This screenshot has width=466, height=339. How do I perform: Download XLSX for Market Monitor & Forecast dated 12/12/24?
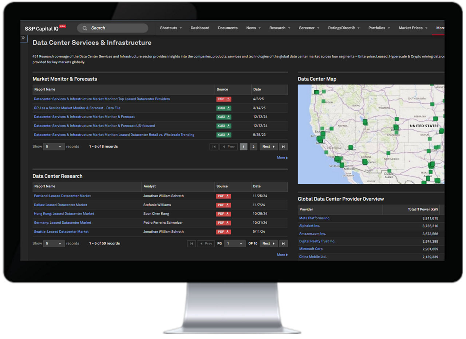point(224,117)
